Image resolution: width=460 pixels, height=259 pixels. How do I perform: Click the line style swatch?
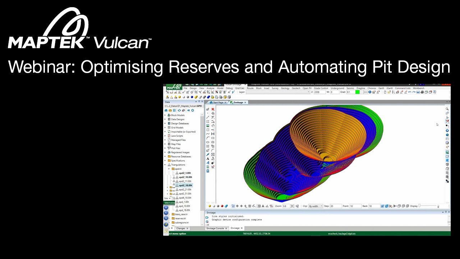365,92
